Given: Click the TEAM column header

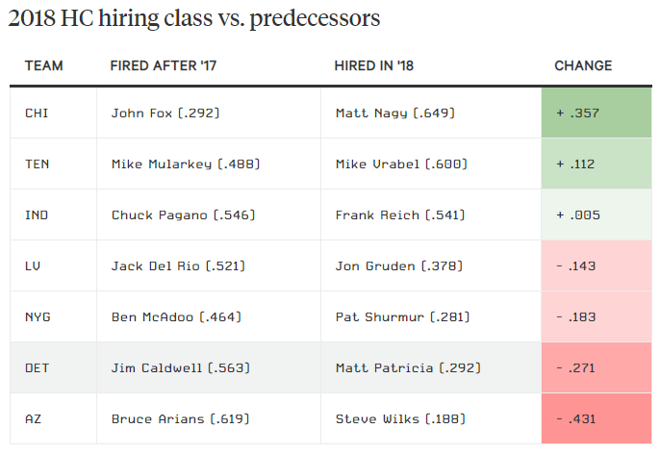Looking at the screenshot, I should pos(44,66).
